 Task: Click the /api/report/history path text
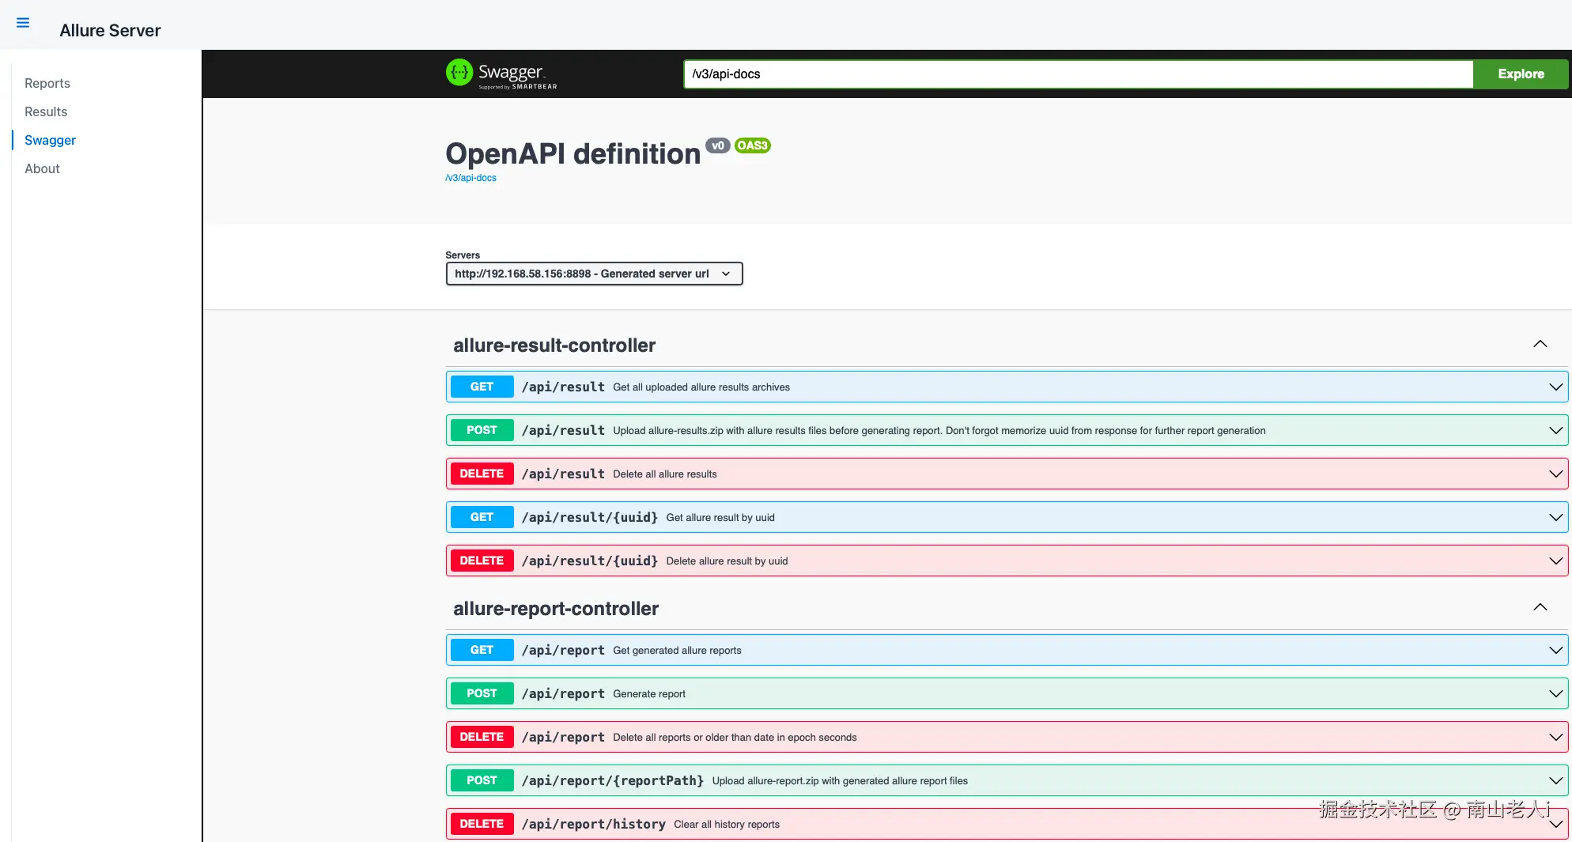click(594, 824)
